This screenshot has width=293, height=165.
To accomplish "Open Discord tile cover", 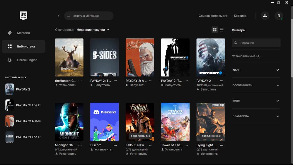I will pyautogui.click(x=105, y=122).
